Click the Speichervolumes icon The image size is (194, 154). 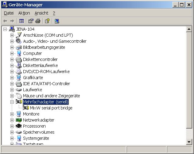(x=19, y=132)
